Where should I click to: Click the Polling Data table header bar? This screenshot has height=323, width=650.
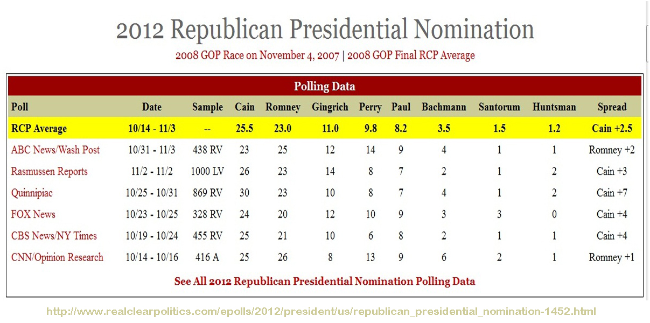point(325,86)
